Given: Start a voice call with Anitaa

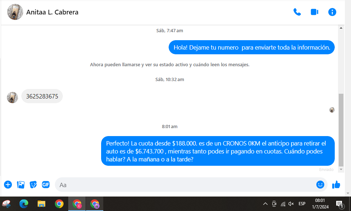Looking at the screenshot, I should coord(297,12).
